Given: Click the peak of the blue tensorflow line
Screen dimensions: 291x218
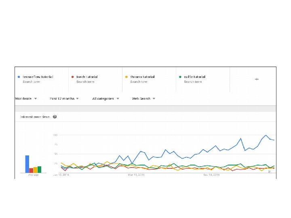Looking at the screenshot, I should tap(266, 135).
